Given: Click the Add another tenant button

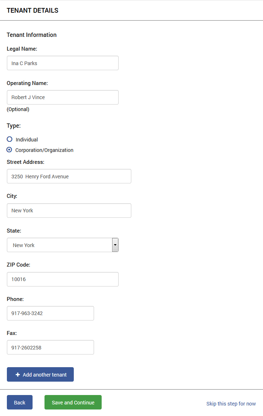Looking at the screenshot, I should [x=41, y=374].
